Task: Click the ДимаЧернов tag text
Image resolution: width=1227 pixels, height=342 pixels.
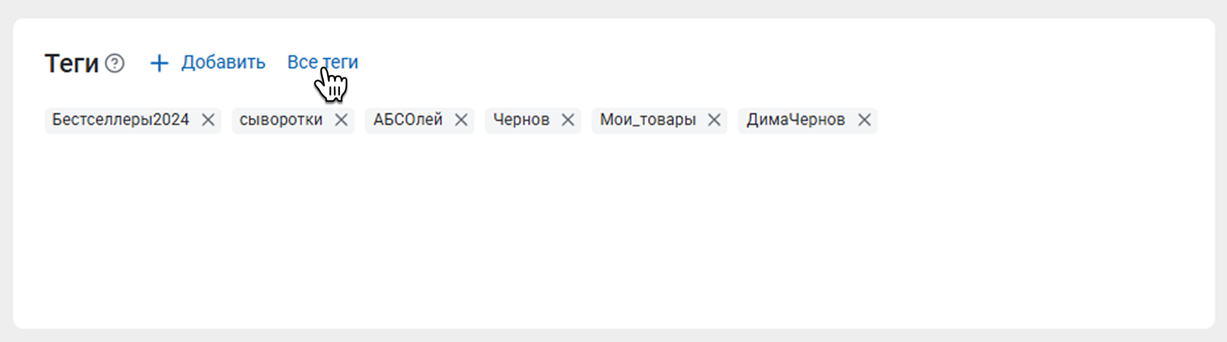Action: 795,120
